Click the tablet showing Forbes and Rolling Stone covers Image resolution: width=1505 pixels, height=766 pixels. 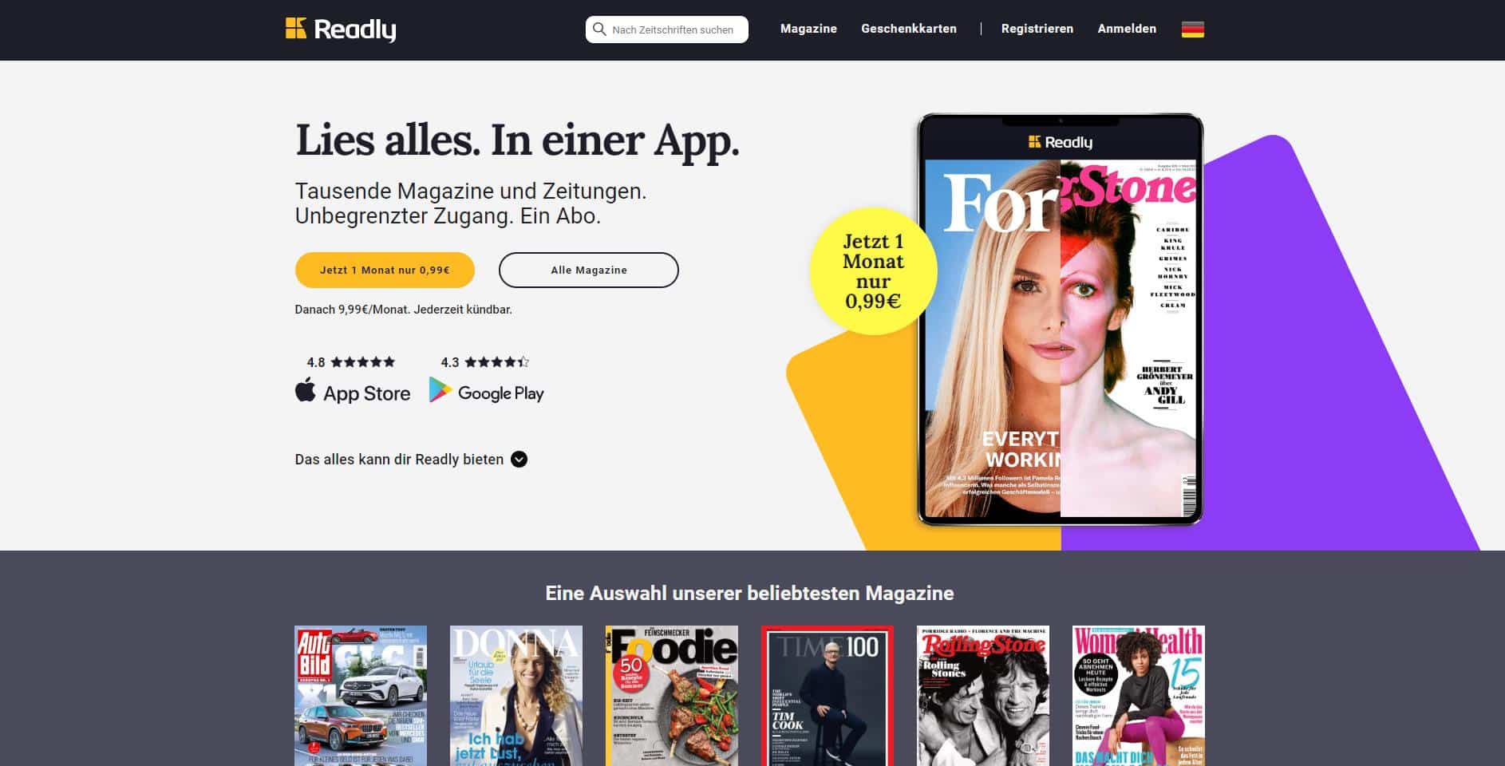pyautogui.click(x=1061, y=319)
